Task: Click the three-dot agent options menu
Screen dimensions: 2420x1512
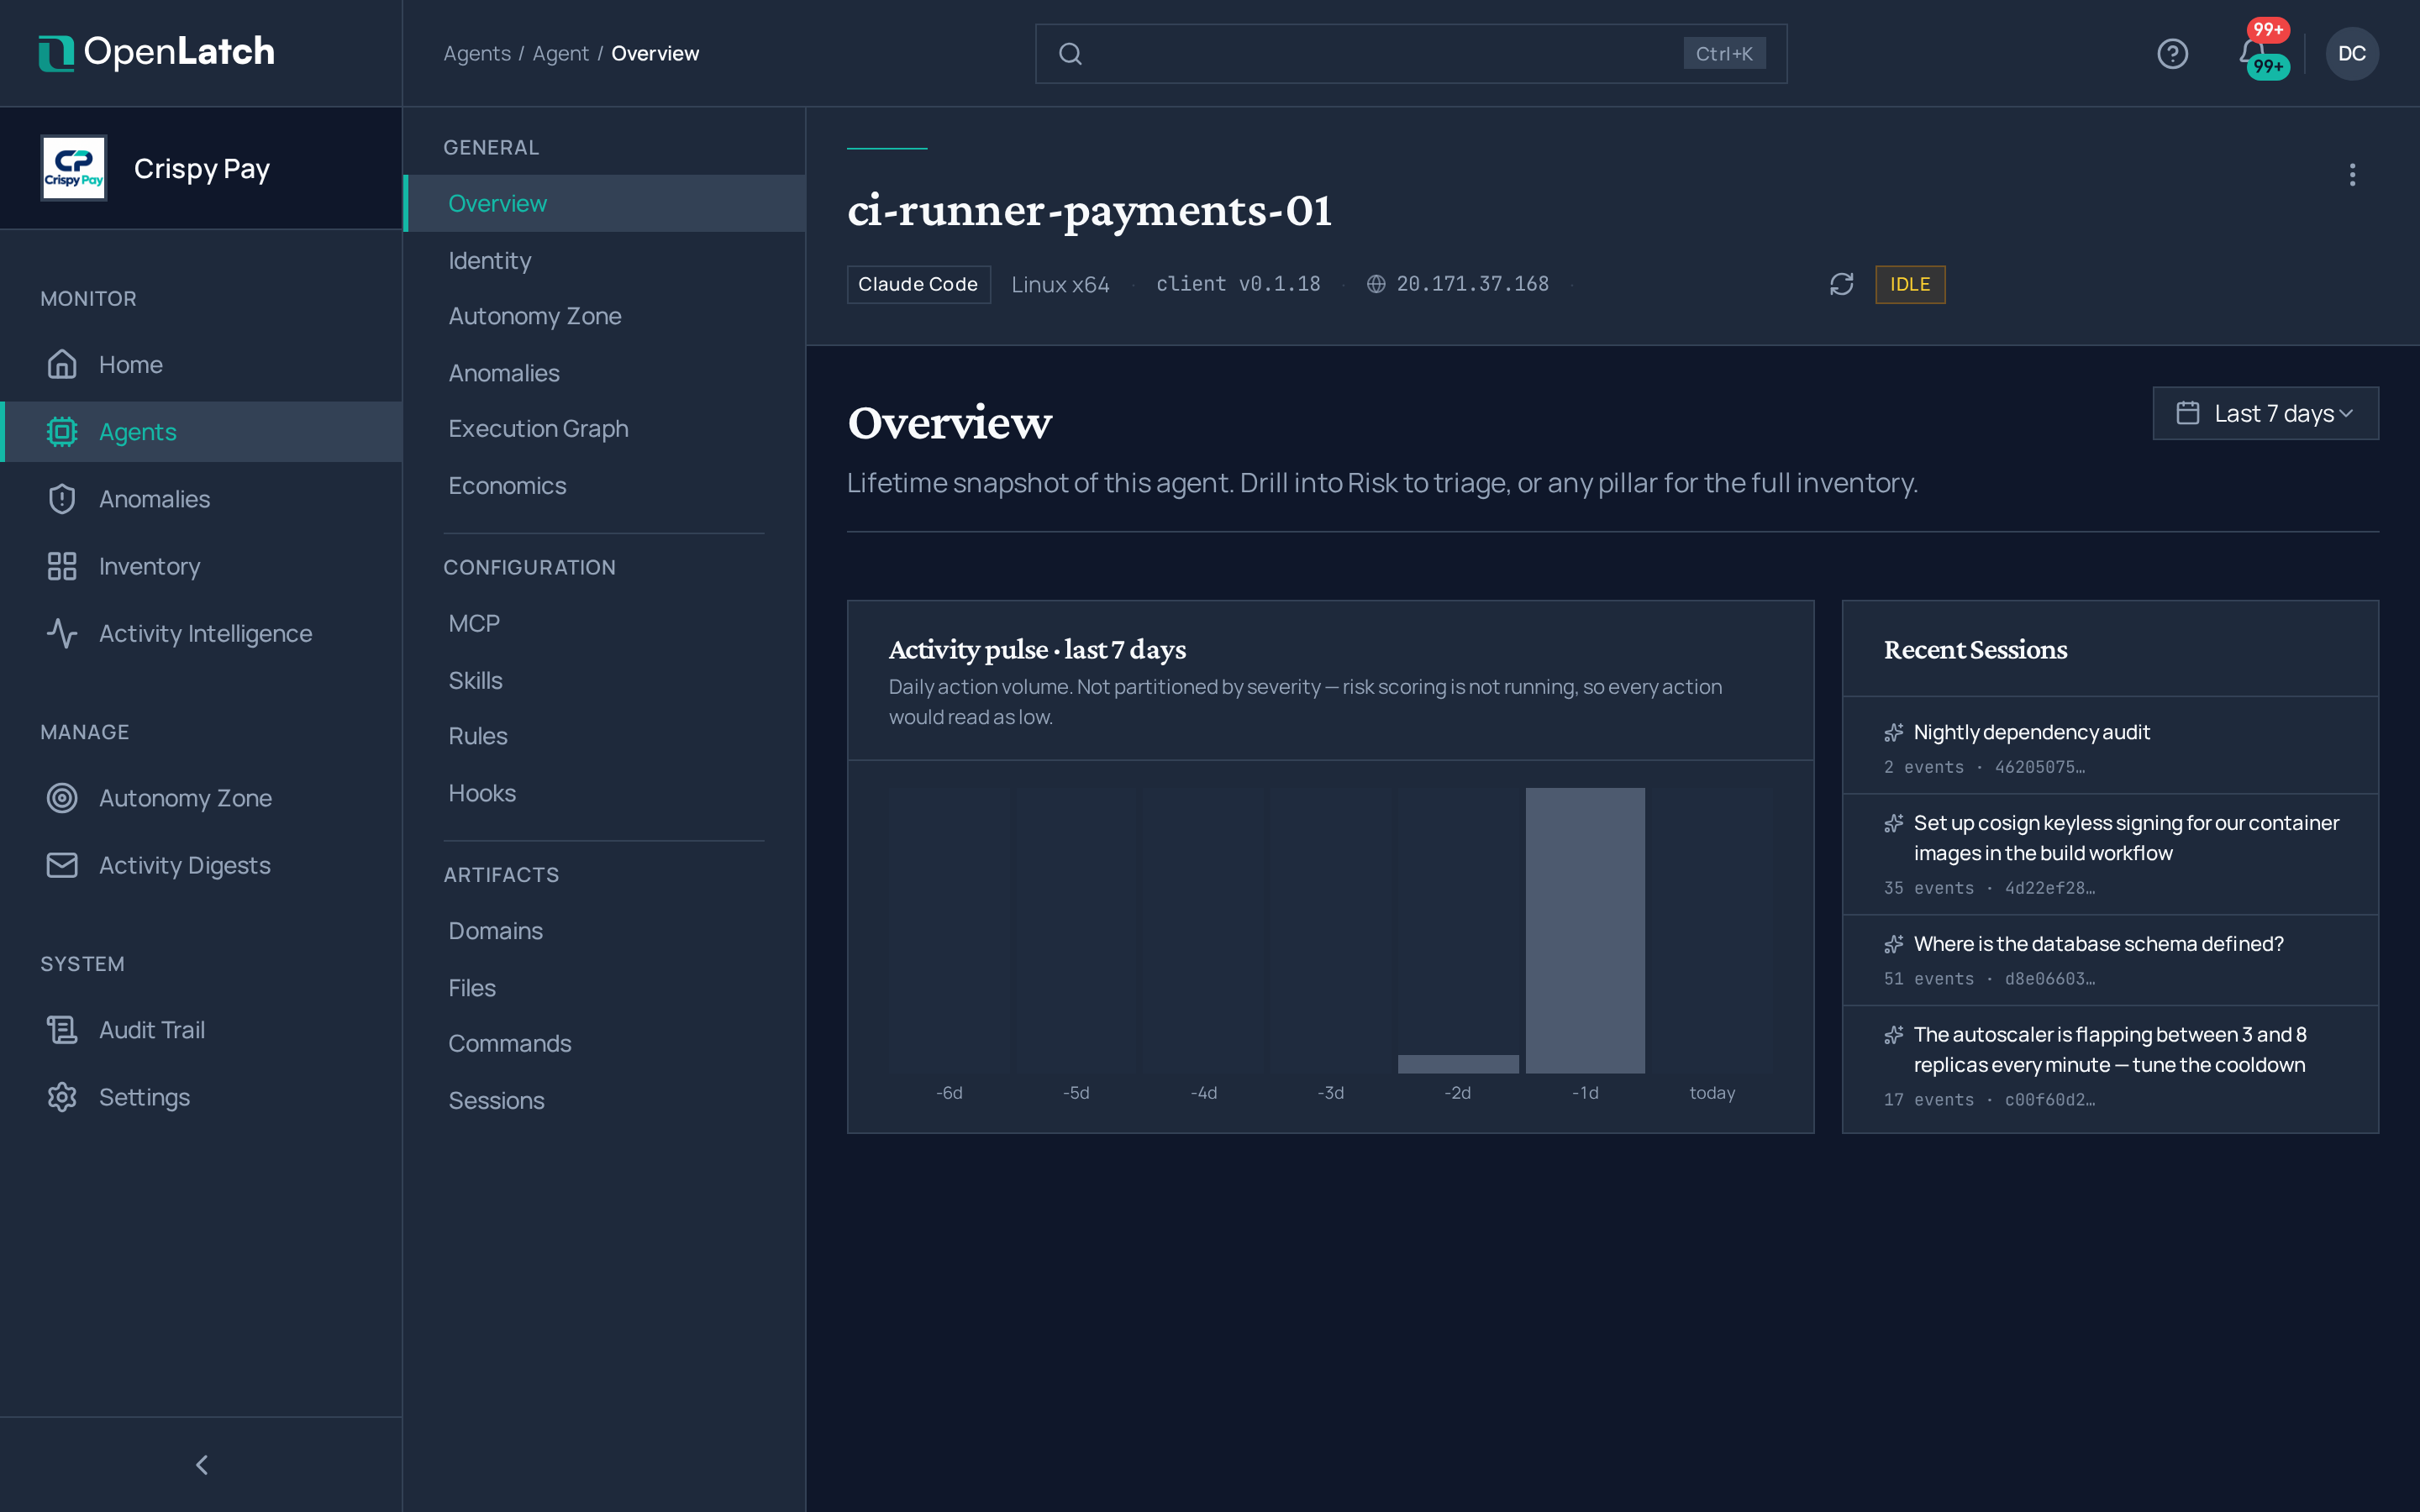Action: [2352, 175]
